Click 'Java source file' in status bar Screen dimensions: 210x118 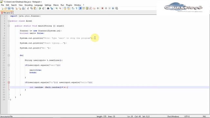[7, 116]
